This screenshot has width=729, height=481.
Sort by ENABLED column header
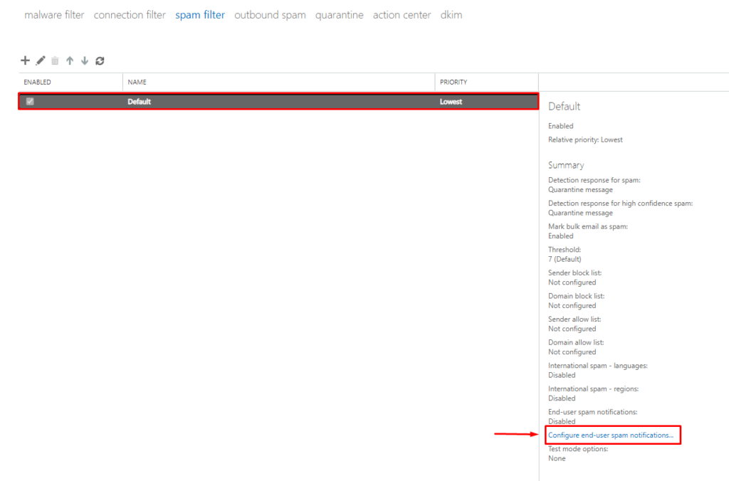[x=37, y=83]
